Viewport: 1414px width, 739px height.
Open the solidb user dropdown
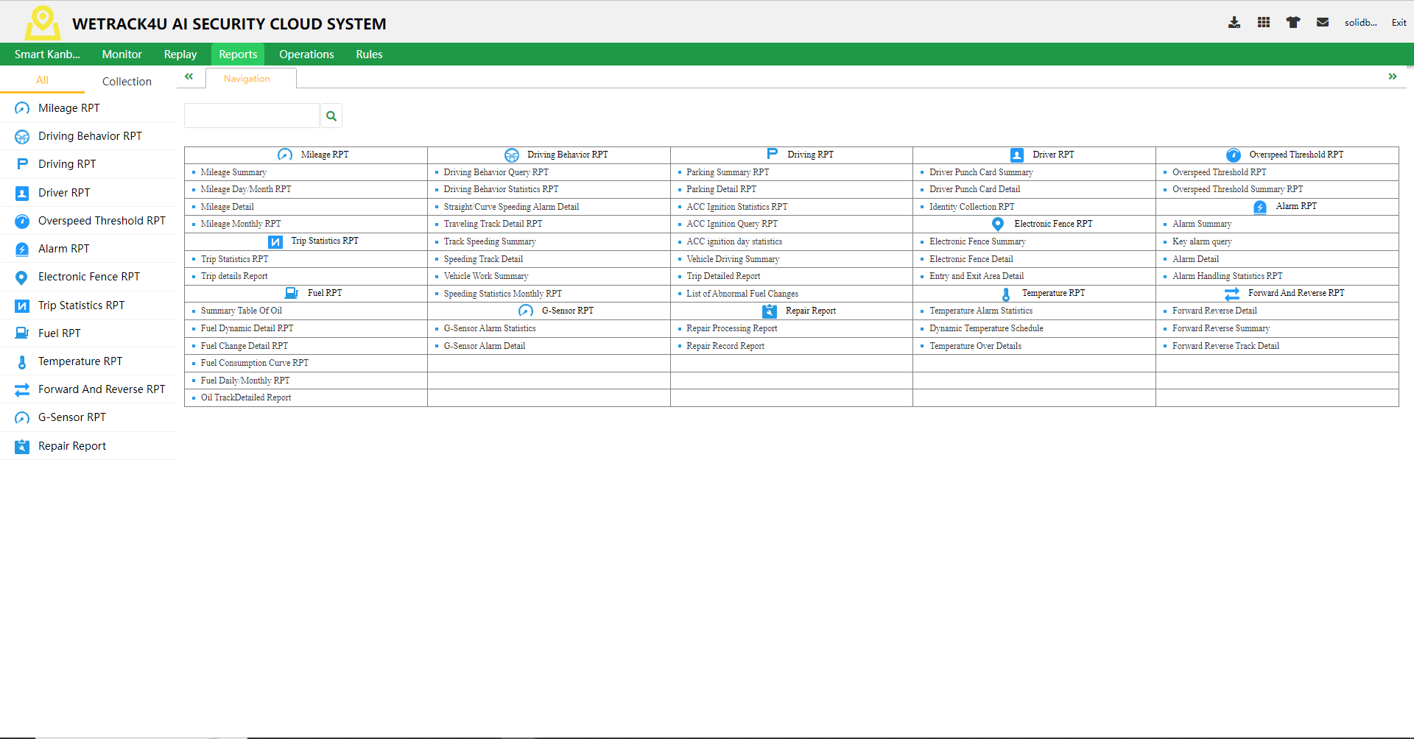(1360, 22)
